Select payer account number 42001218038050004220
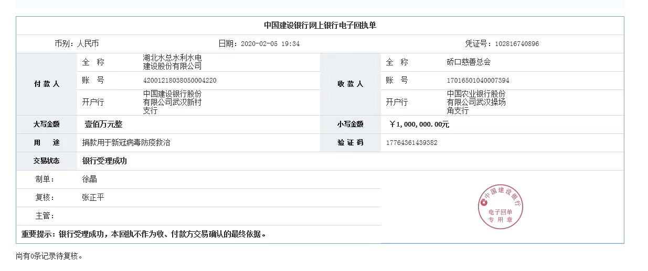 pyautogui.click(x=179, y=81)
